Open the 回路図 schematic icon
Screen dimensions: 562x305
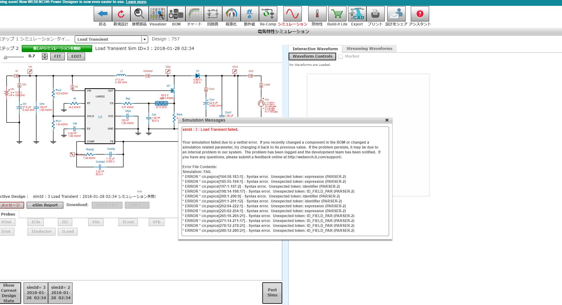213,14
